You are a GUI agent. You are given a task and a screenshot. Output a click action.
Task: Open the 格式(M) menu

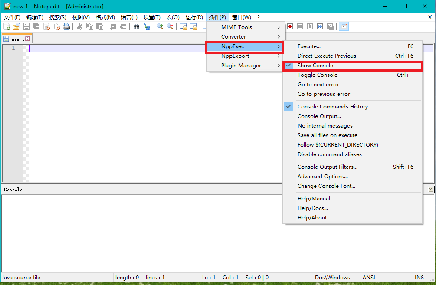105,17
